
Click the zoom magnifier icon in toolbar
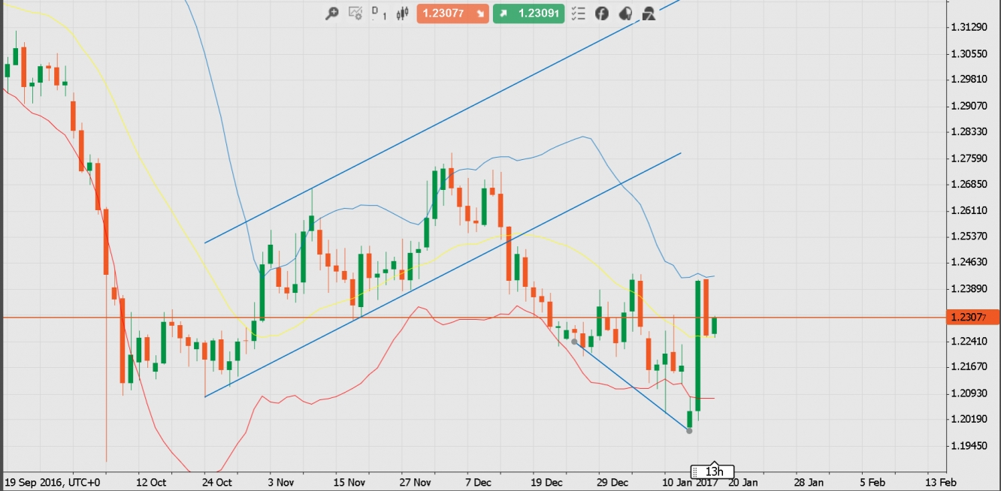coord(331,14)
